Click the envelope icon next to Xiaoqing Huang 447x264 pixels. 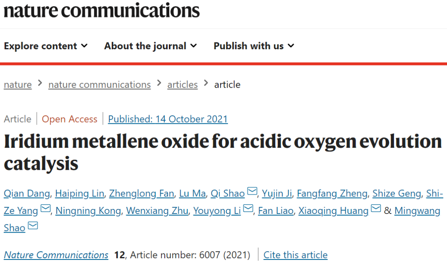pos(376,209)
